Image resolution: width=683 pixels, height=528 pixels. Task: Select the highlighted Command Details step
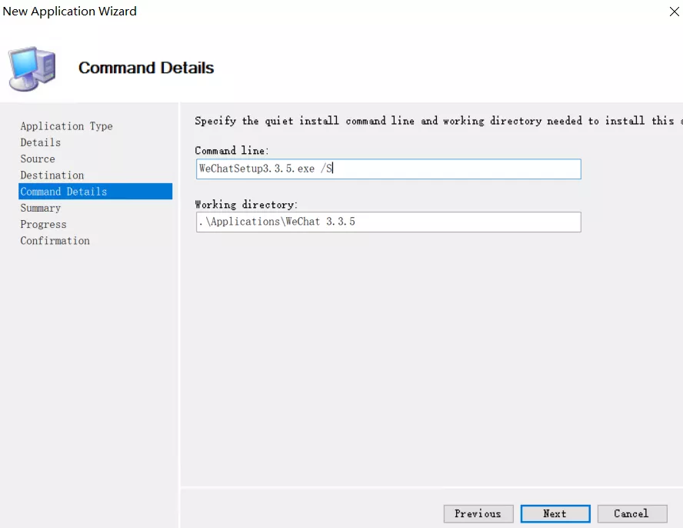point(64,192)
